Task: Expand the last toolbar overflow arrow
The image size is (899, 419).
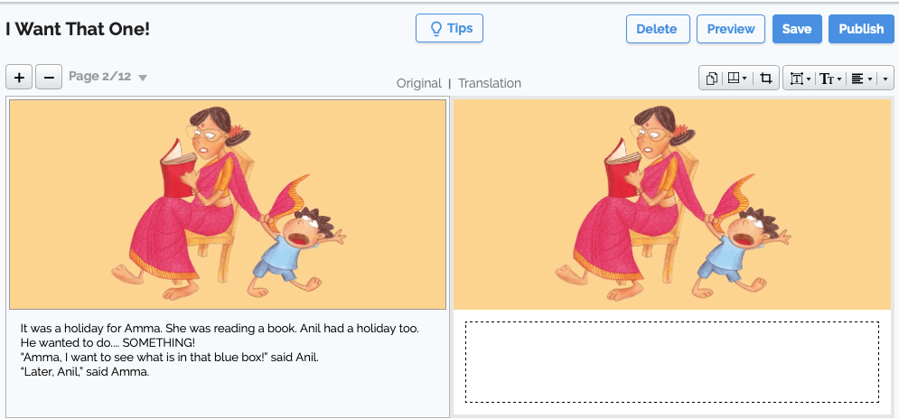Action: tap(885, 79)
